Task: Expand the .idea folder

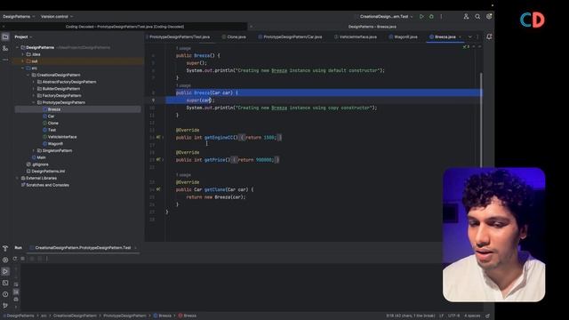Action: click(x=22, y=54)
